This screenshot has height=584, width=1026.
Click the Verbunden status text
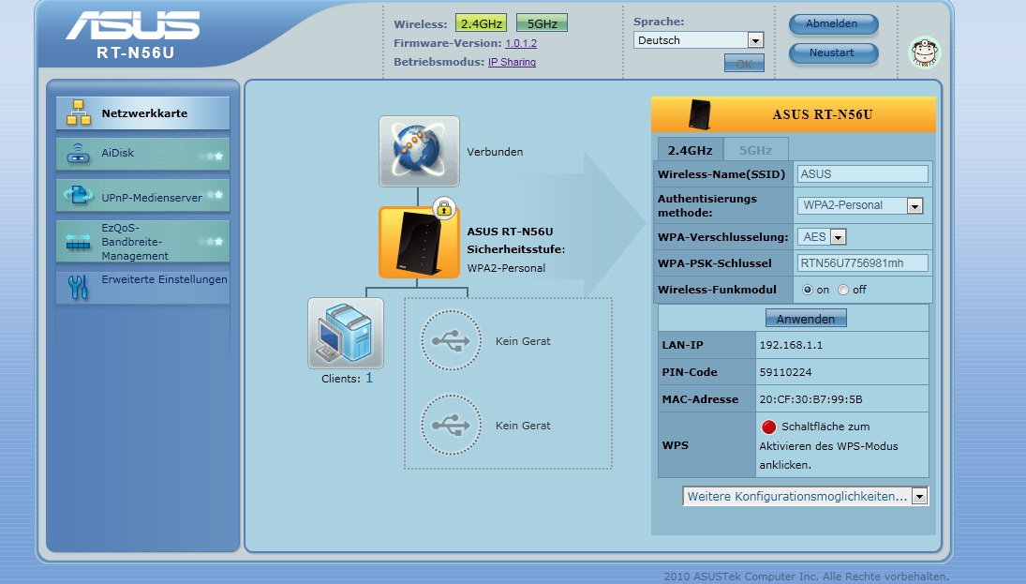point(495,152)
